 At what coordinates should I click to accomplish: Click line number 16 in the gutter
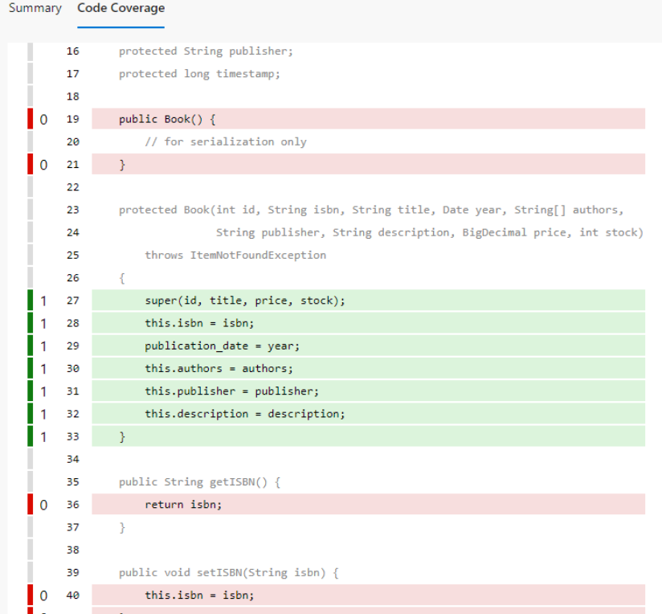73,51
